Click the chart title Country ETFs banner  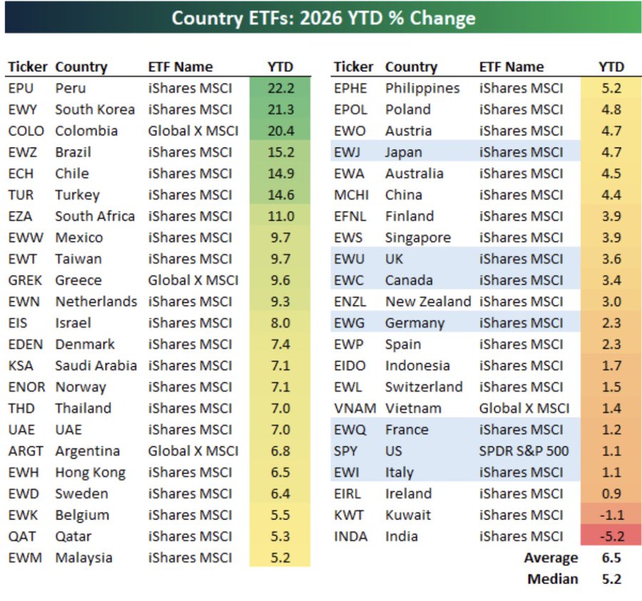(x=323, y=18)
